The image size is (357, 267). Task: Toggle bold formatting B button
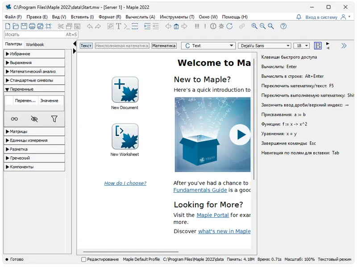pyautogui.click(x=318, y=46)
